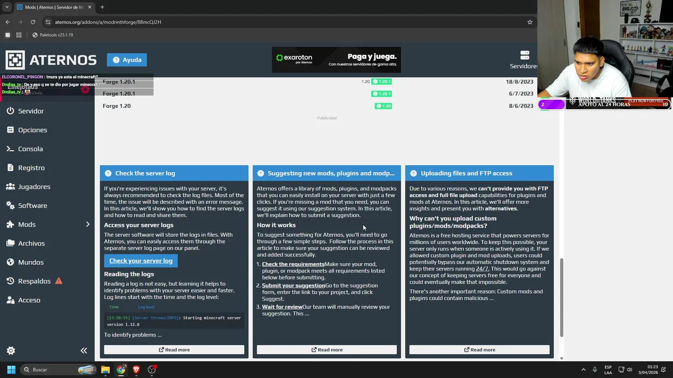
Task: Open Read more under Check the server log
Action: 174,350
